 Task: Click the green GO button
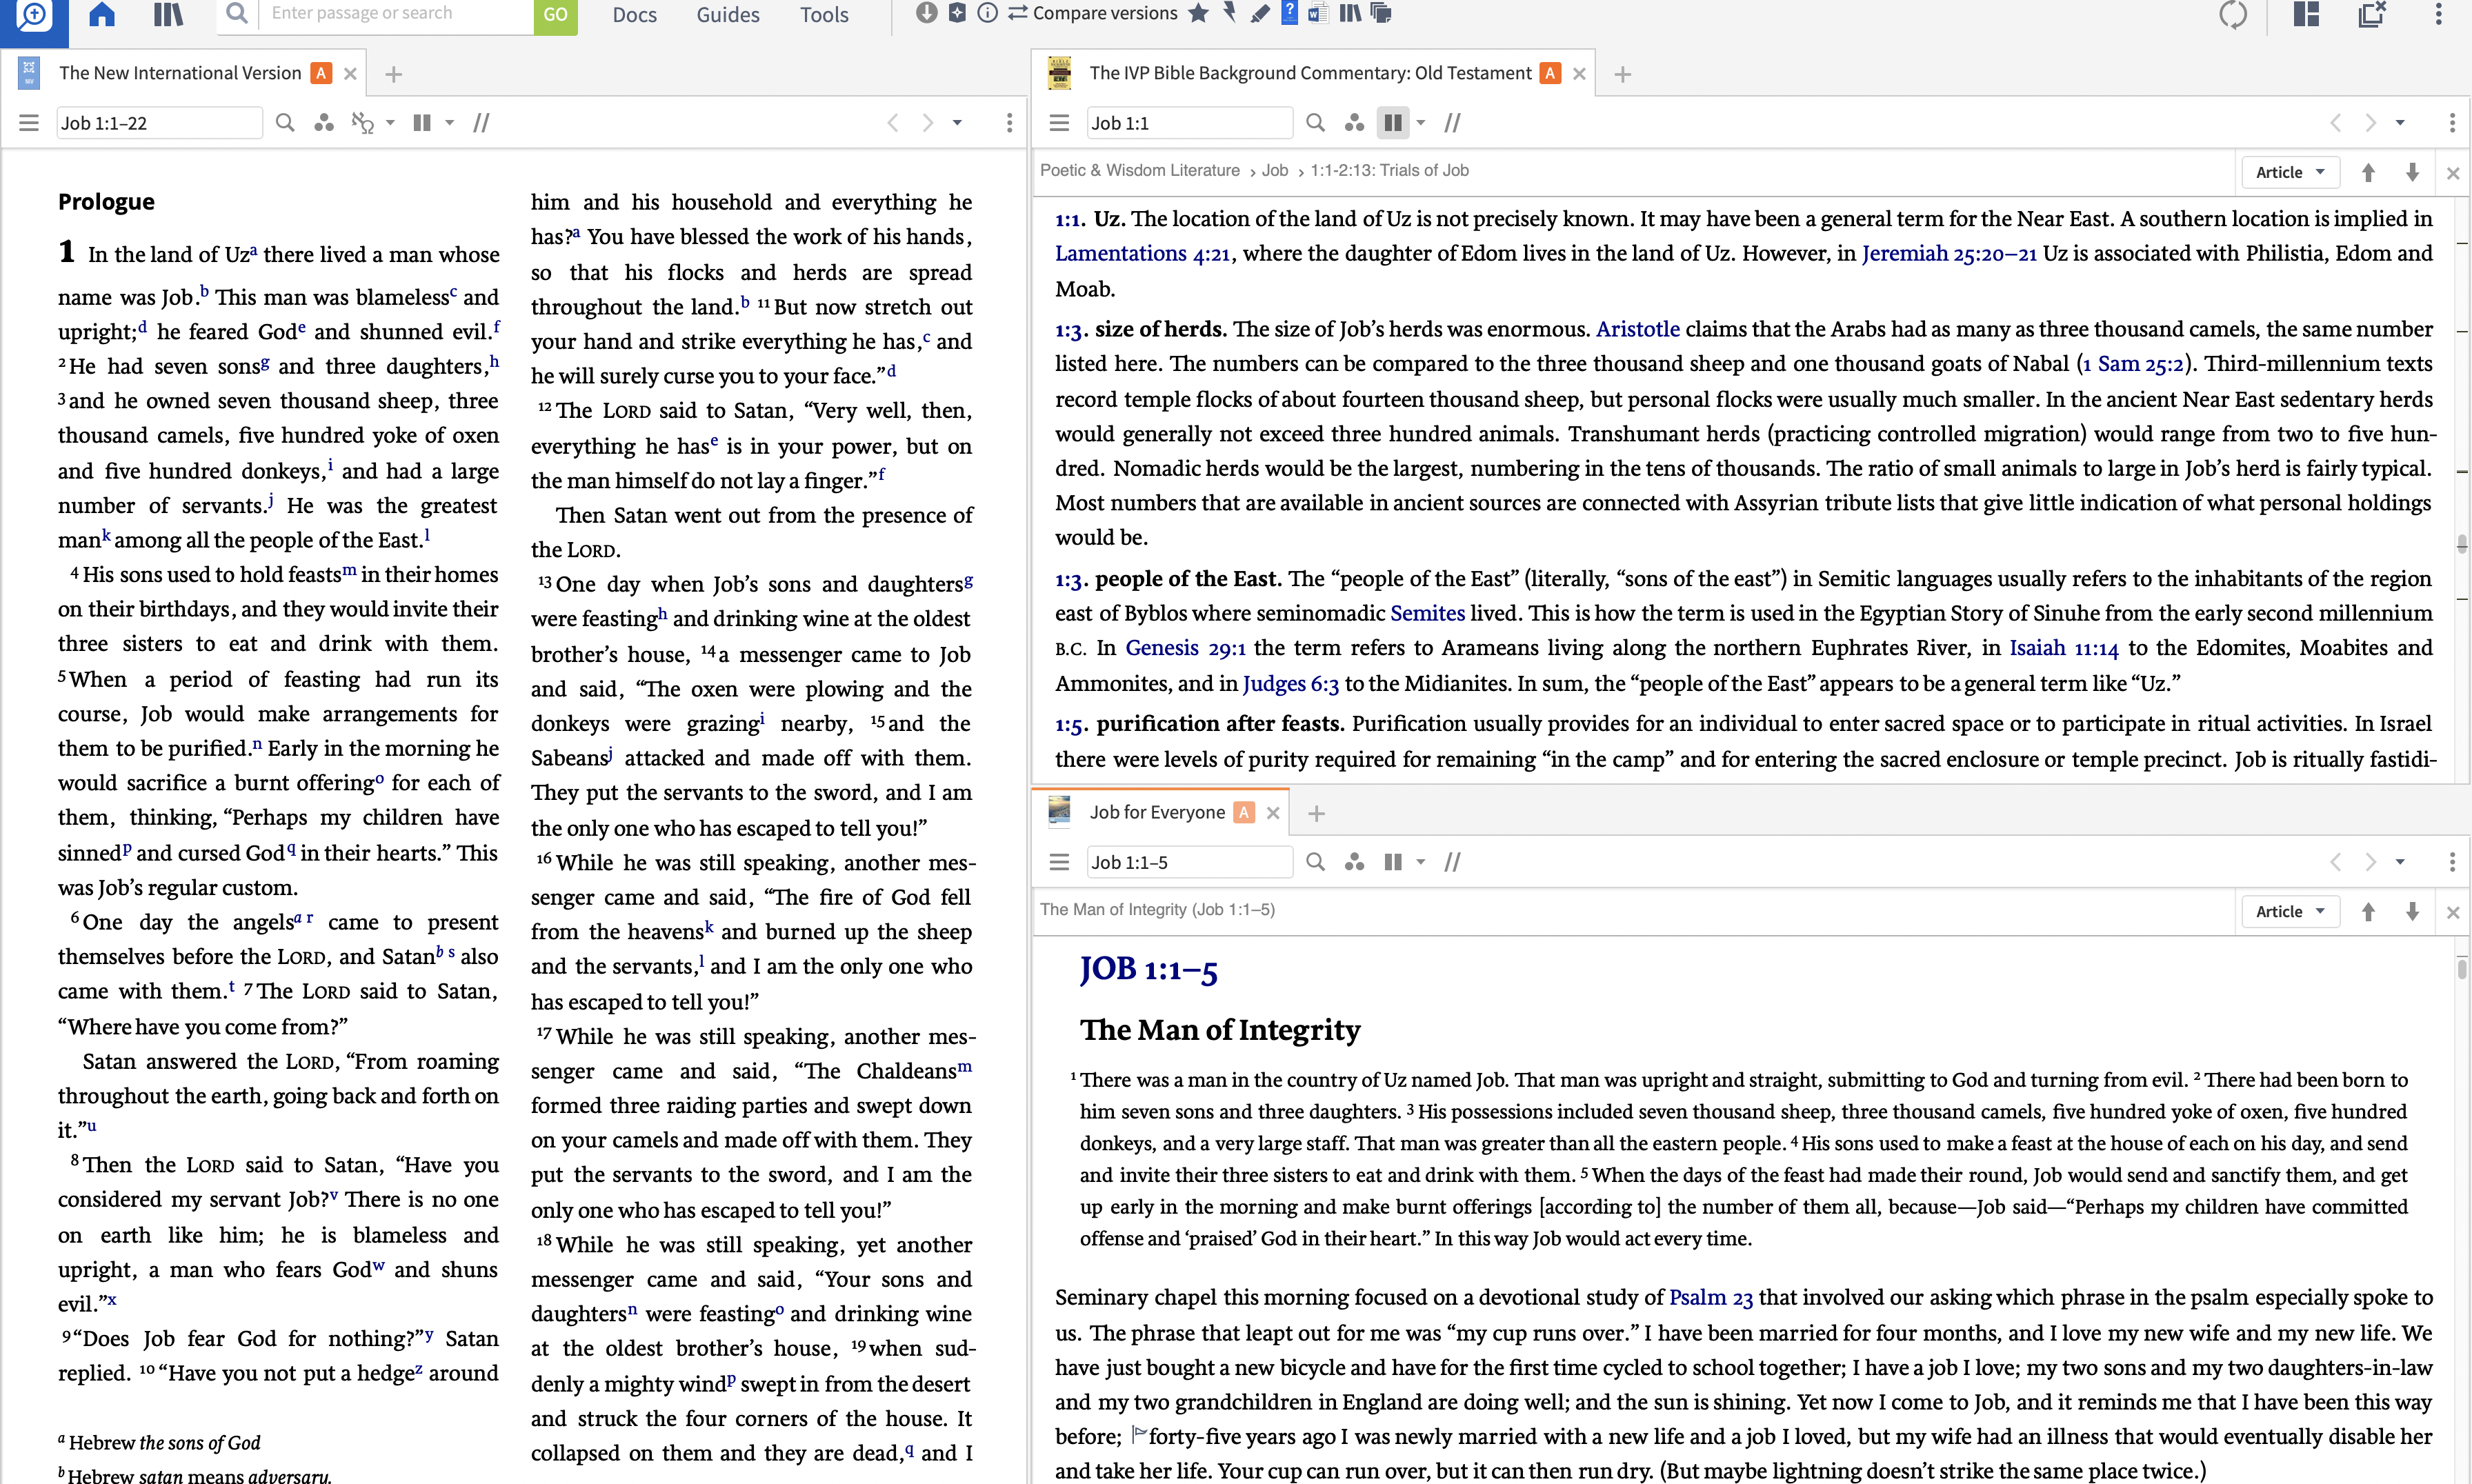coord(555,15)
